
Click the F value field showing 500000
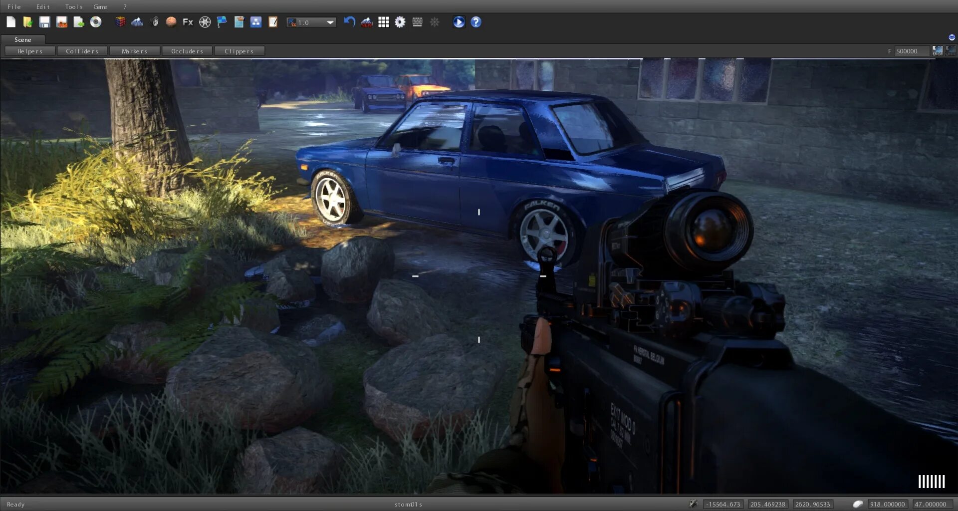point(912,51)
